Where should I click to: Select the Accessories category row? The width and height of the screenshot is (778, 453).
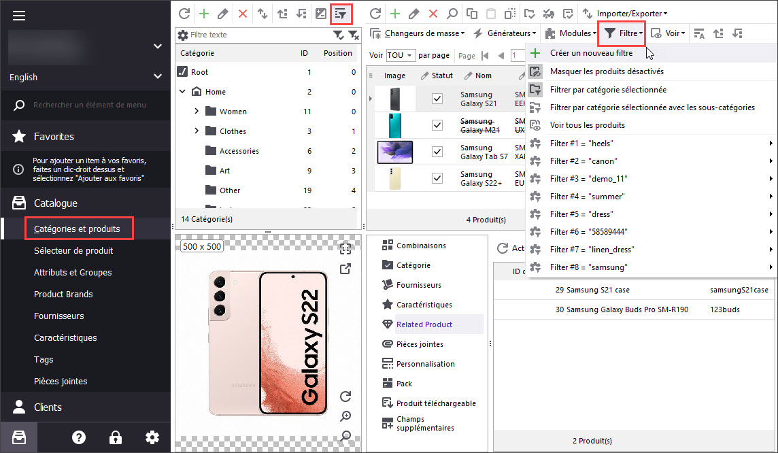click(267, 151)
